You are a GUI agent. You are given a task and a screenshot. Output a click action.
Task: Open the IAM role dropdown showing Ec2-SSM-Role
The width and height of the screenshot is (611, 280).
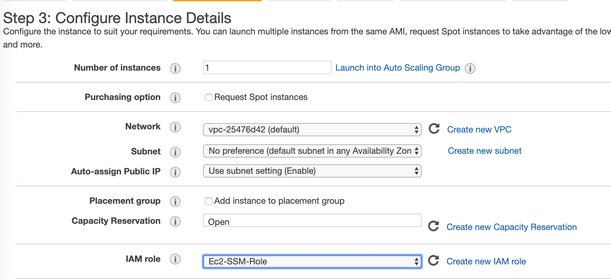tap(312, 262)
